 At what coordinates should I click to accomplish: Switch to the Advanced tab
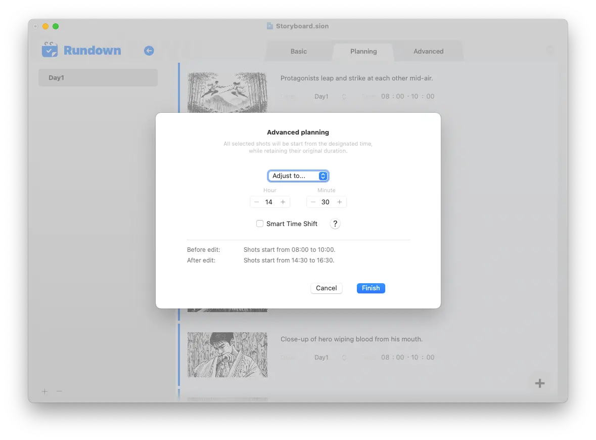pos(428,51)
